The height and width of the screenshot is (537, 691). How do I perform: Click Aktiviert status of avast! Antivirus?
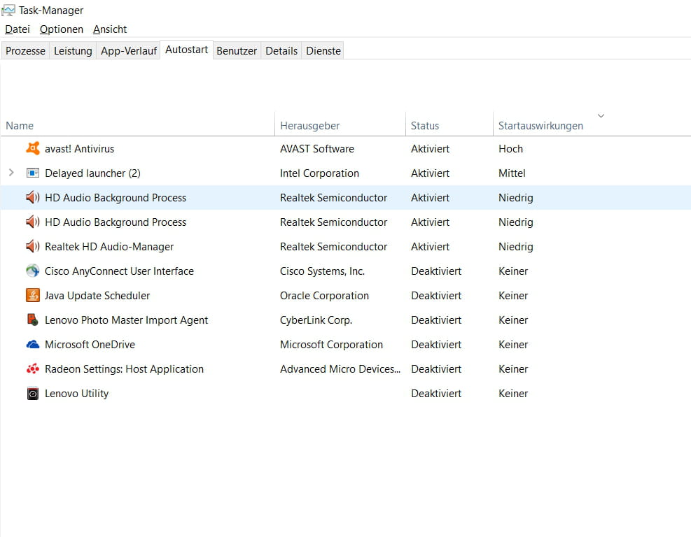(430, 149)
